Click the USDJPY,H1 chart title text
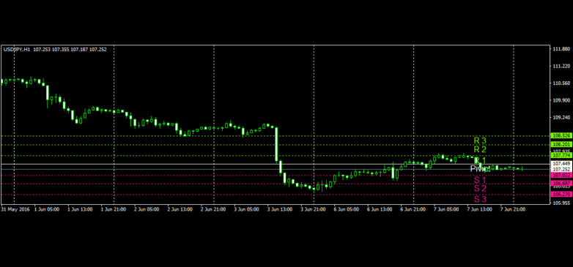 17,49
